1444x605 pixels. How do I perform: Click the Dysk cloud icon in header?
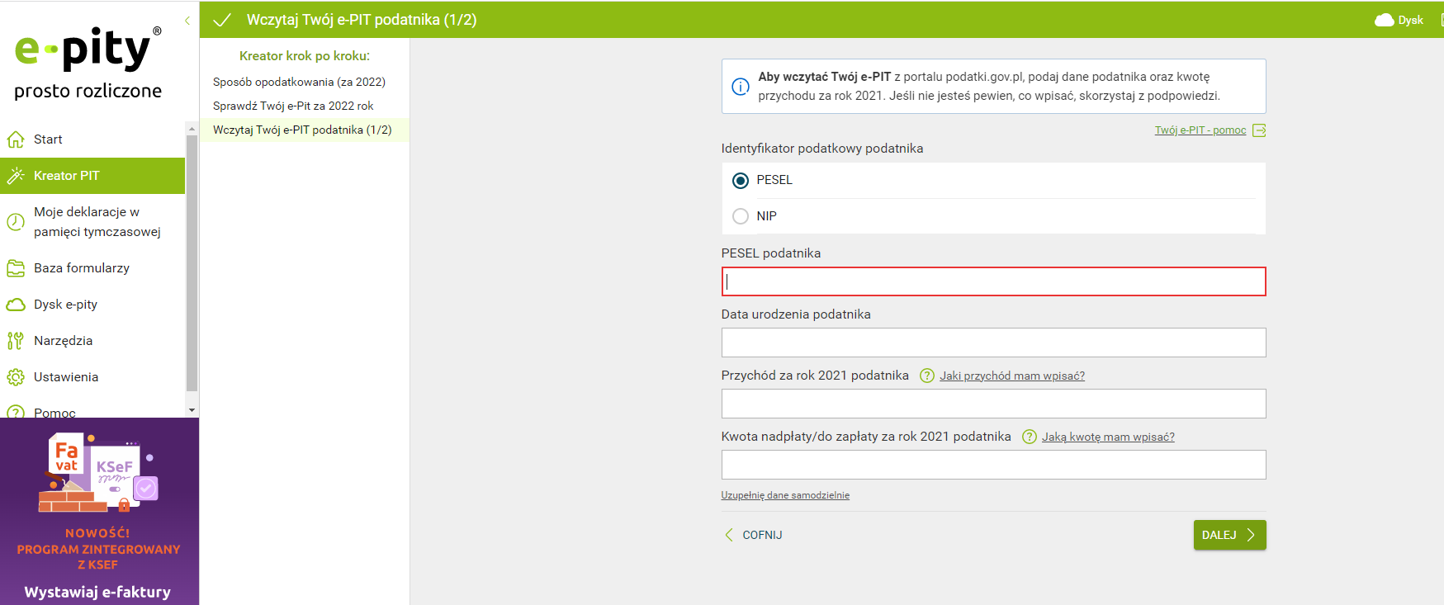coord(1384,20)
